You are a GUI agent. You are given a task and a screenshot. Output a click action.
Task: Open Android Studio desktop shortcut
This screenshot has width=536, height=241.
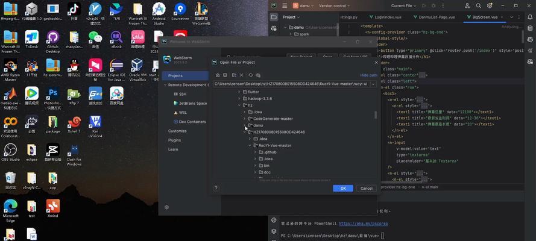coord(159,14)
